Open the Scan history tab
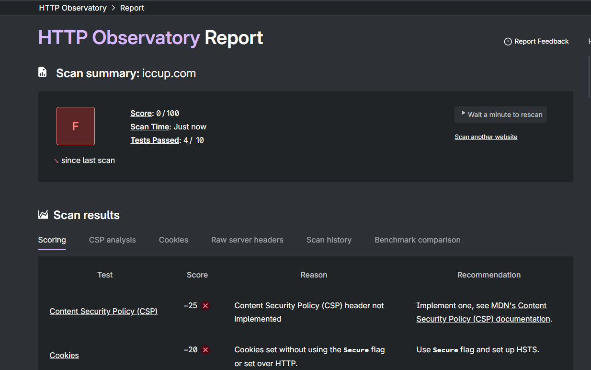 (x=329, y=240)
